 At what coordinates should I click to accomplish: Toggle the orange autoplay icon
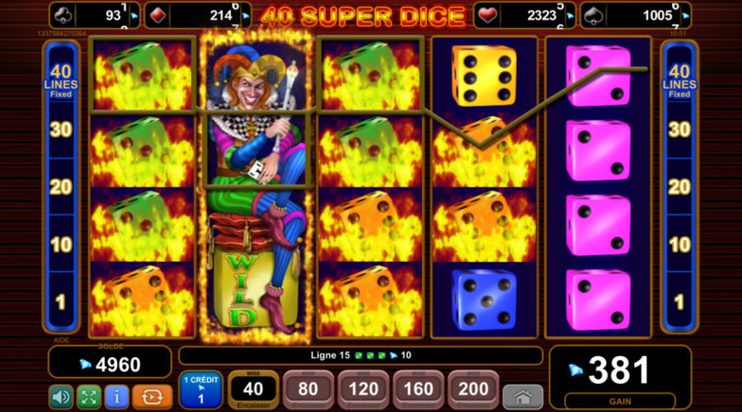click(x=153, y=397)
